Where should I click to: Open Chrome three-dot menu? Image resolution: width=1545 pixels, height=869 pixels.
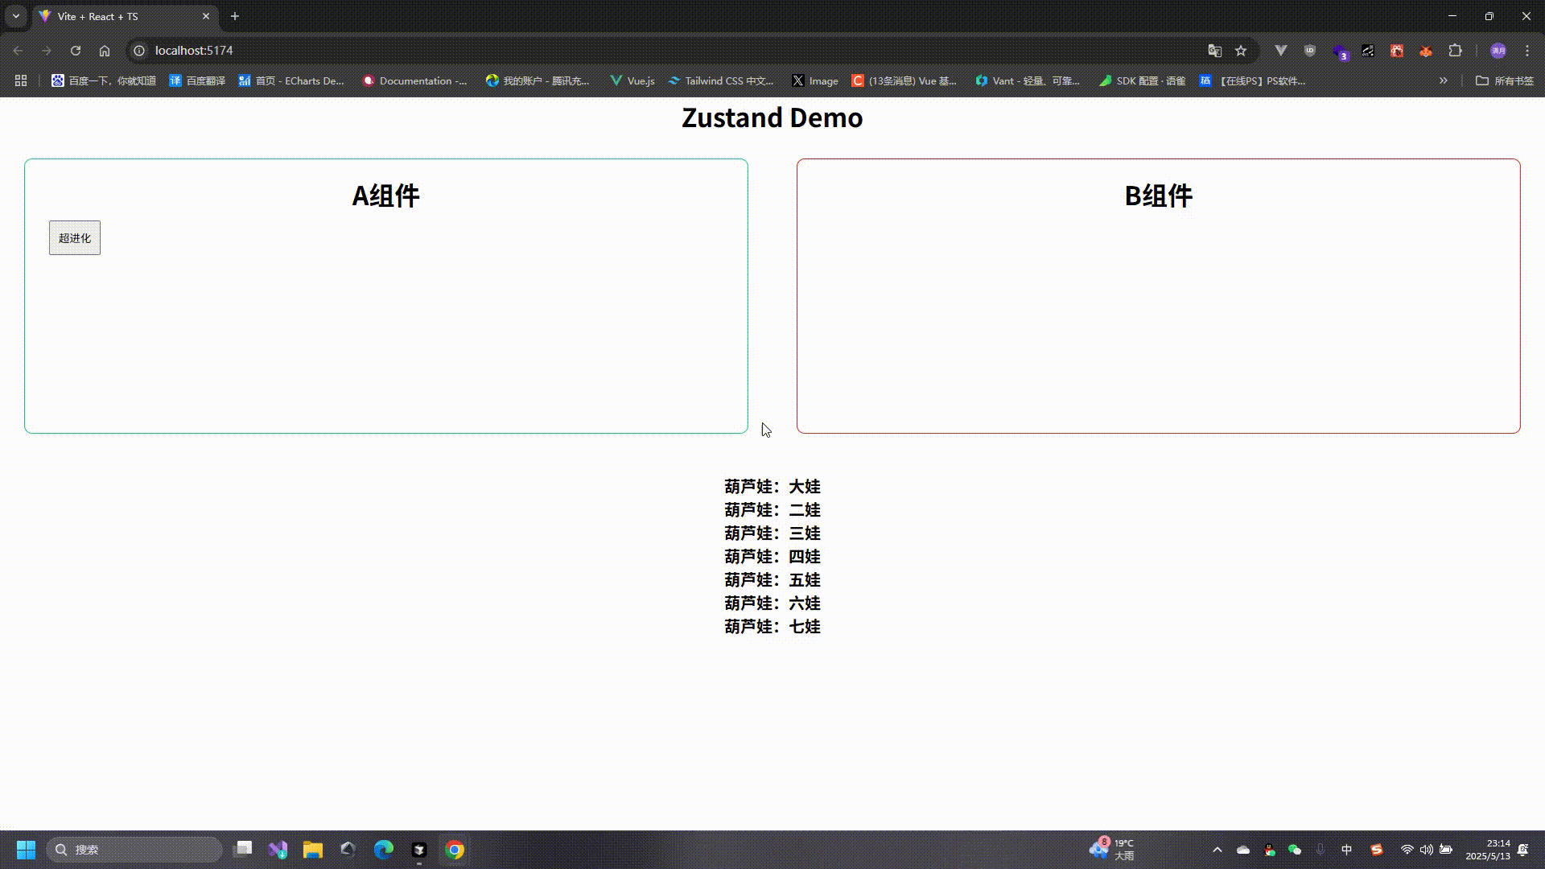1527,51
